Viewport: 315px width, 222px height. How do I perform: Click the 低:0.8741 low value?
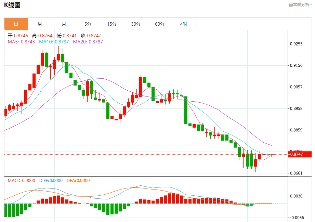(66, 36)
